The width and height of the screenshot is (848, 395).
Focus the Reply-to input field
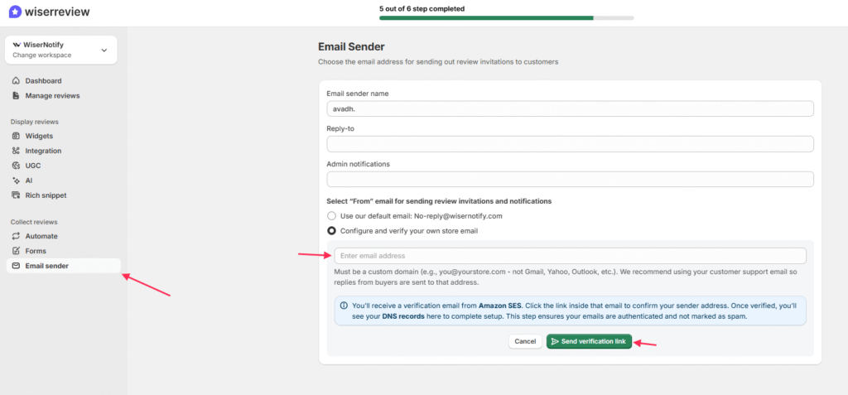coord(570,144)
